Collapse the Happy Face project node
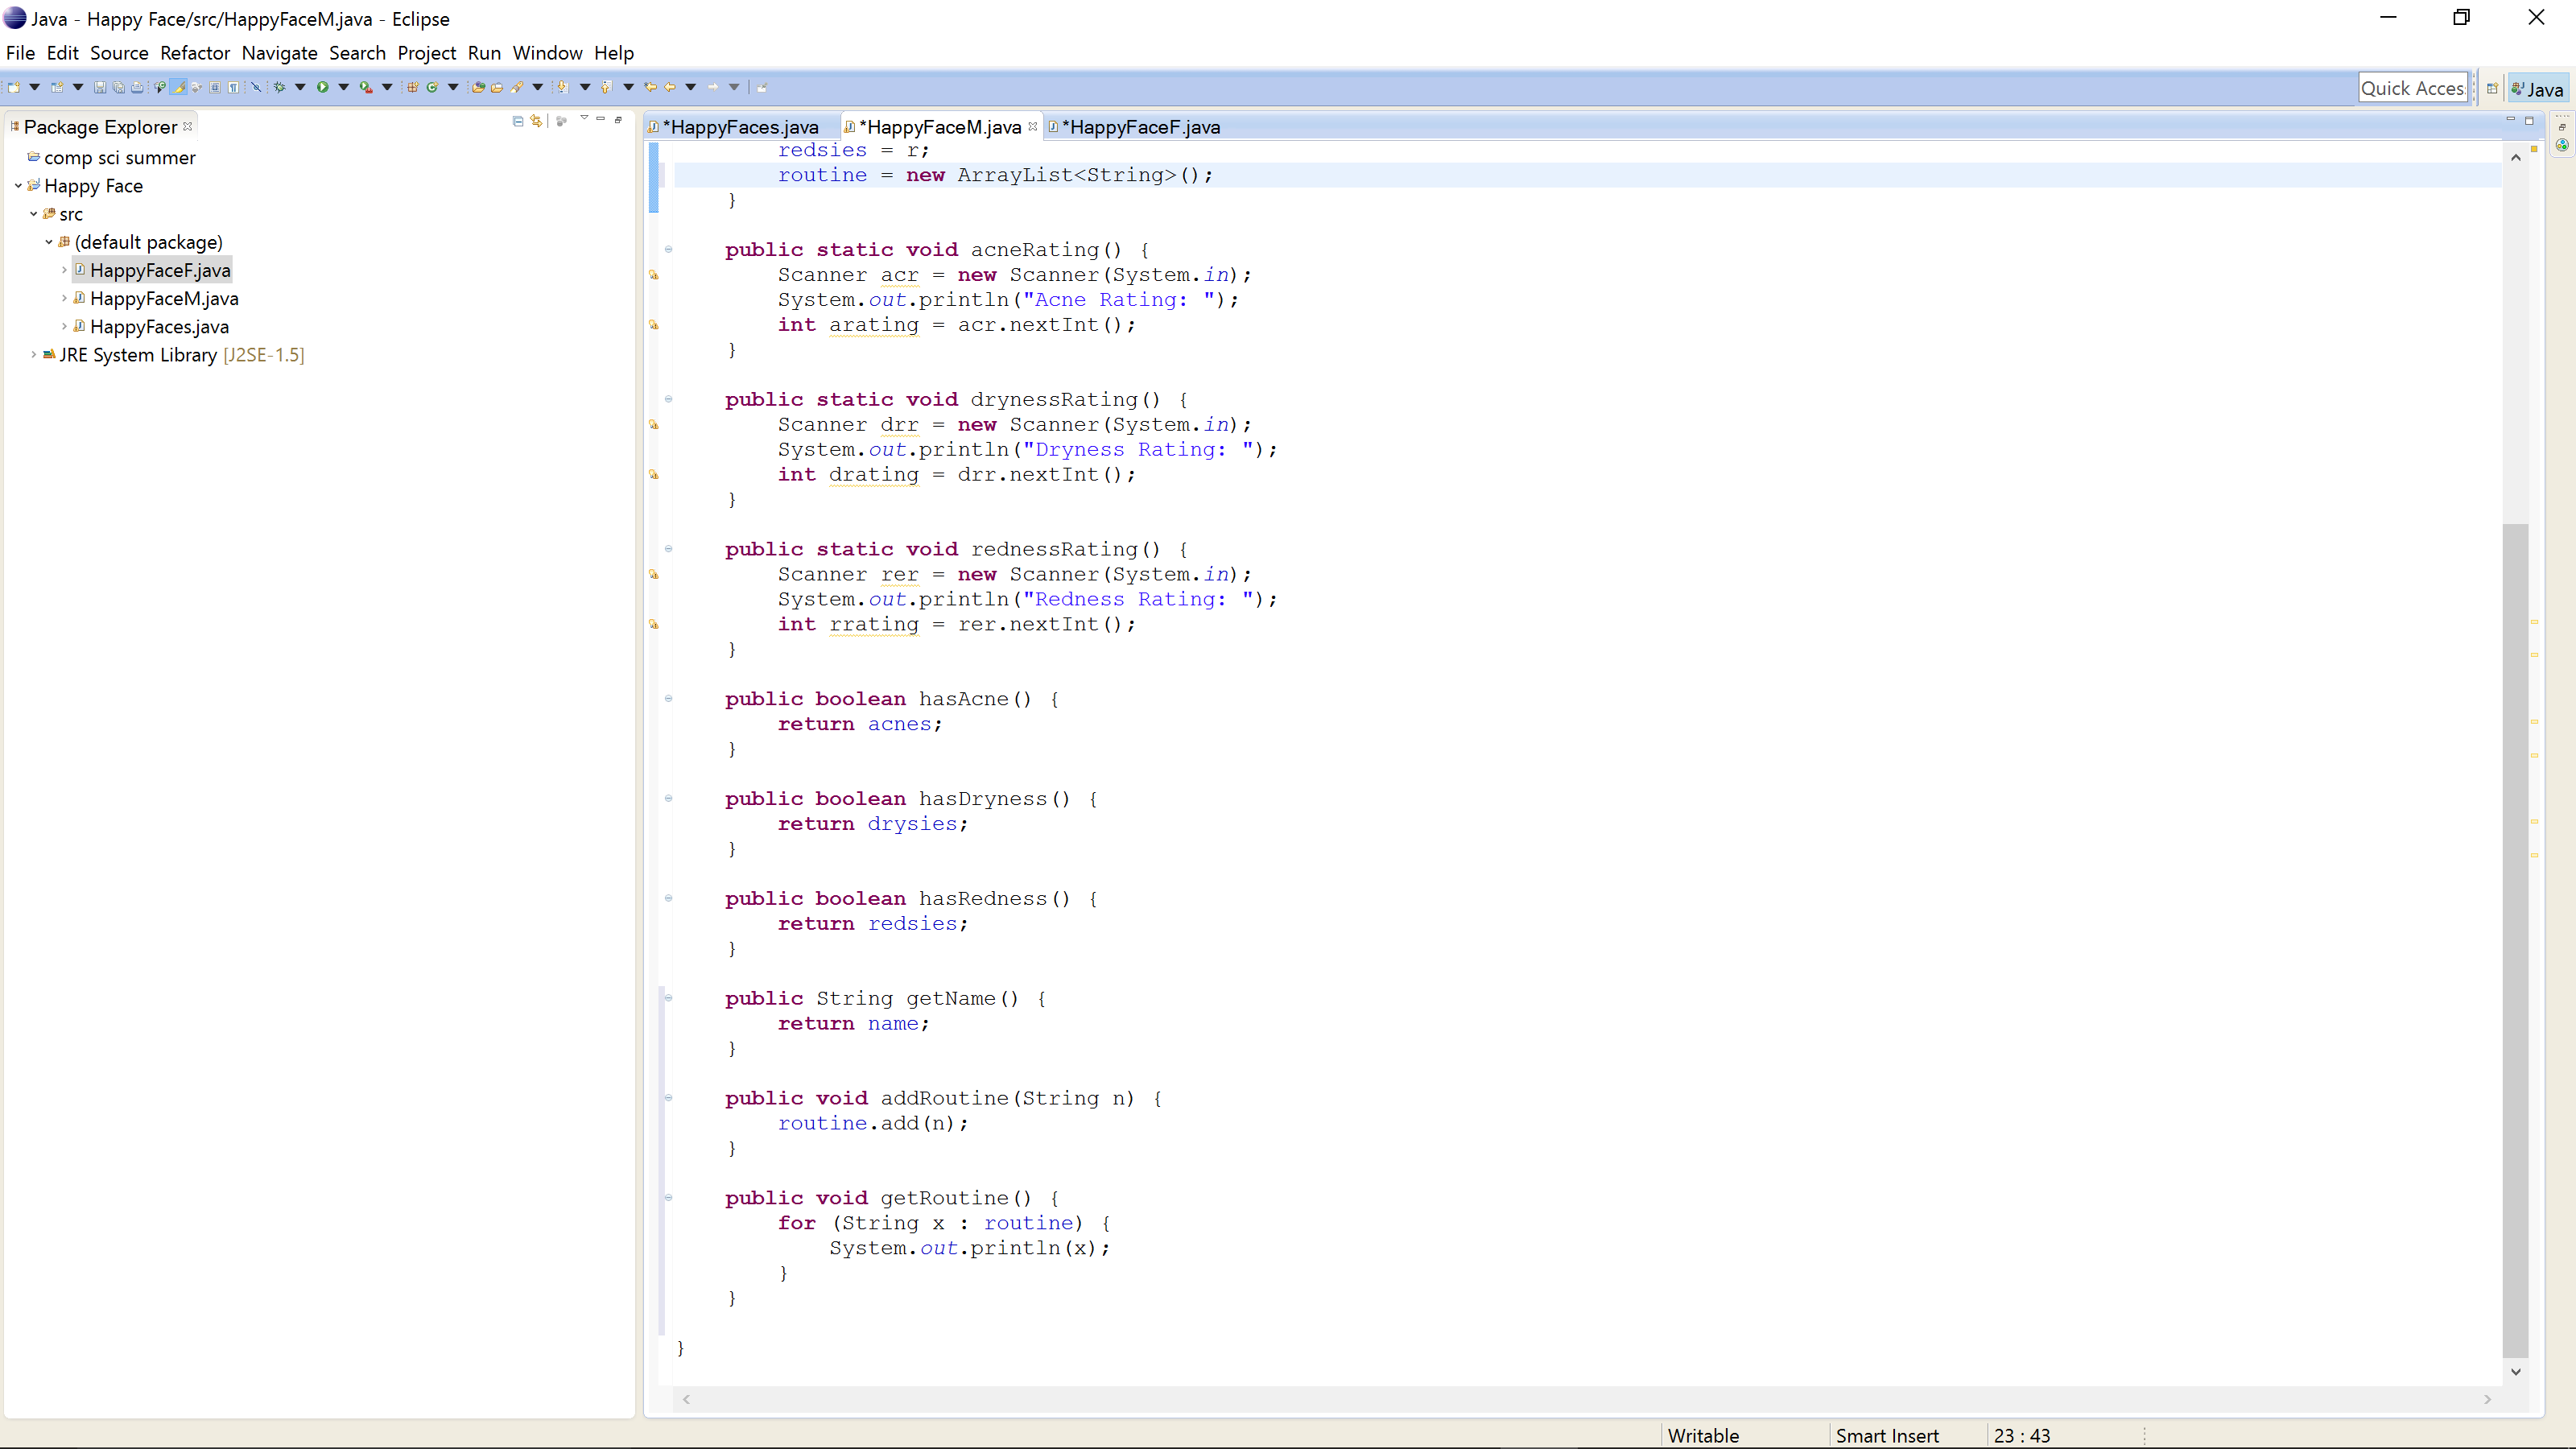The image size is (2576, 1449). tap(18, 186)
